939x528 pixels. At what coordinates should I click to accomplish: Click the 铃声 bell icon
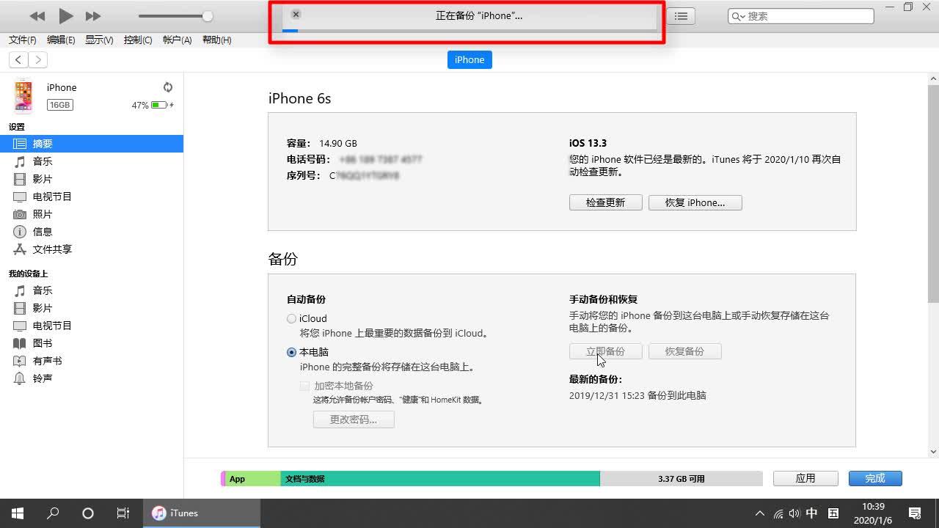(20, 378)
